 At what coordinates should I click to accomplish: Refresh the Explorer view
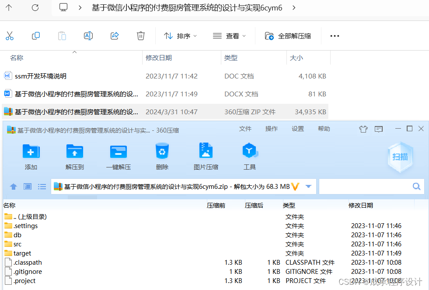(35, 7)
